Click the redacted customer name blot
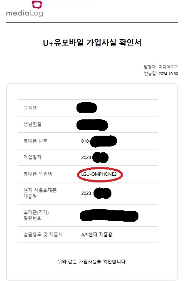The height and width of the screenshot is (283, 185). pyautogui.click(x=86, y=108)
